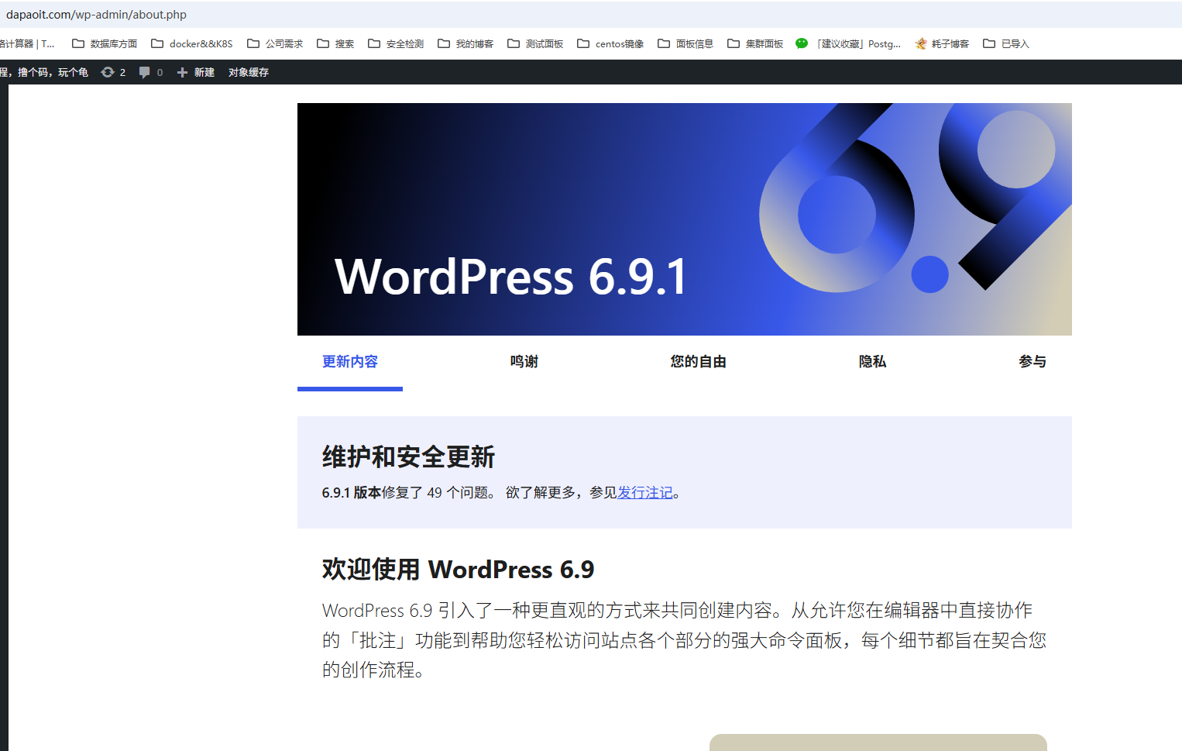Click the WeChat green bookmark icon
1182x751 pixels.
802,43
